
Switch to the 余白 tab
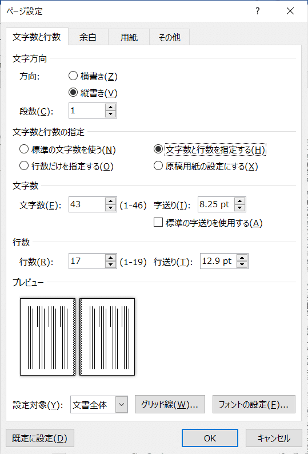coord(88,37)
